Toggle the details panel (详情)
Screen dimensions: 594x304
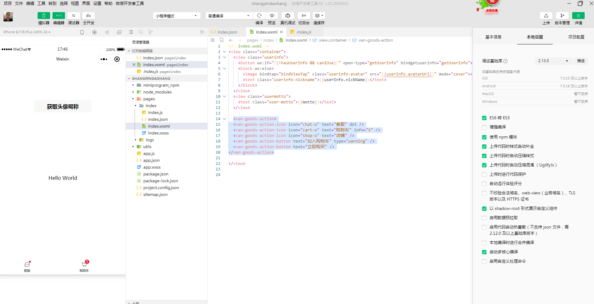click(578, 16)
